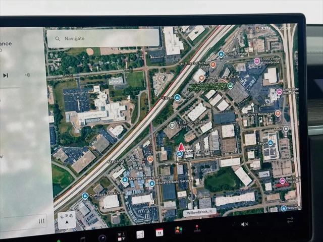Open the media equalizer settings icon
323x242 pixels.
click(x=41, y=221)
